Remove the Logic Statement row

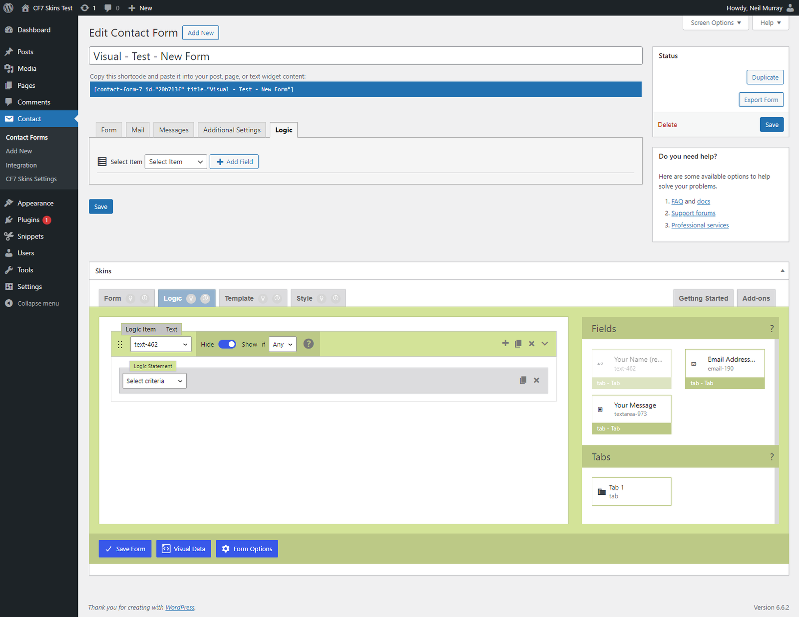(x=536, y=380)
